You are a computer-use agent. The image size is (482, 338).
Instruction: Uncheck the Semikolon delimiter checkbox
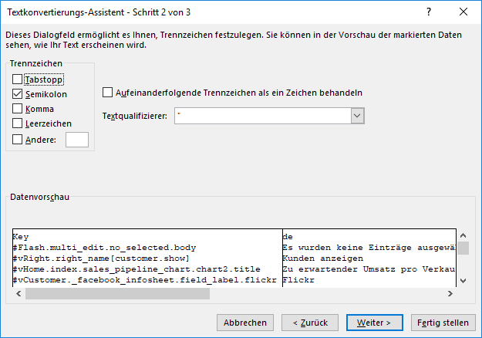[x=18, y=93]
